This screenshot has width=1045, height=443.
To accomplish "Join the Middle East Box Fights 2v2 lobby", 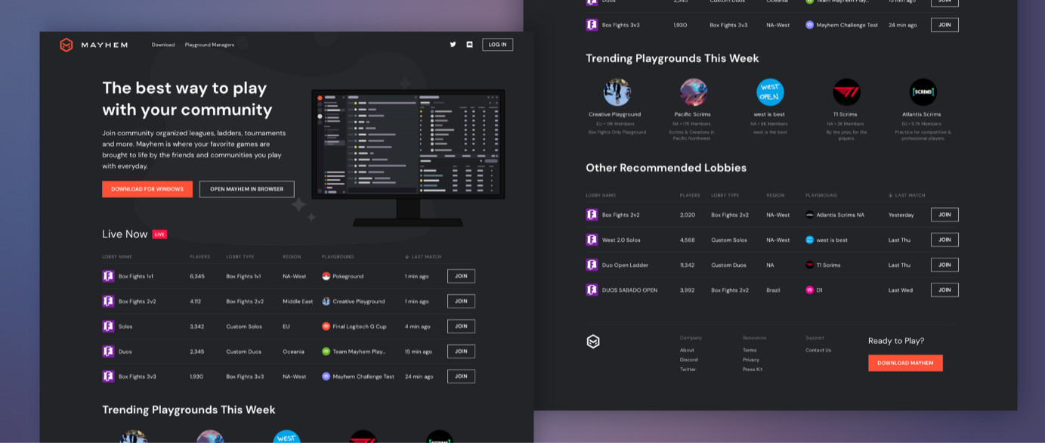I will (x=461, y=301).
